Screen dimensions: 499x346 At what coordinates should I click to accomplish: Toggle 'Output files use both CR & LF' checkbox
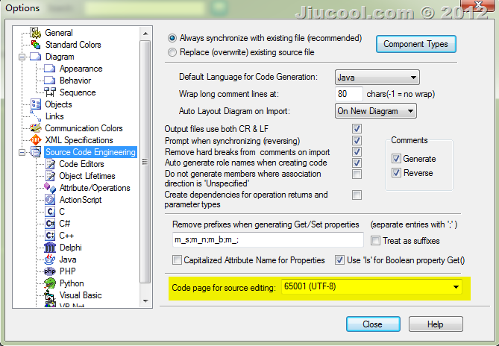tap(357, 129)
